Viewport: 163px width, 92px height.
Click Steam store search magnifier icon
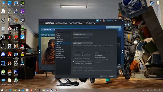[x=120, y=30]
